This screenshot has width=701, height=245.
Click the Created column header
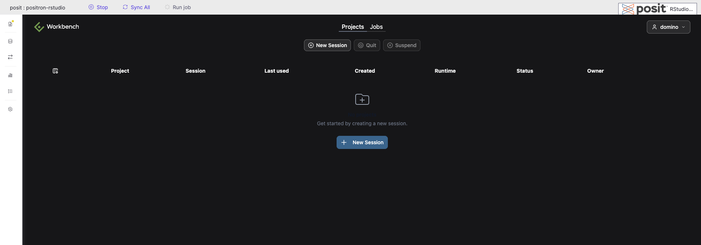[x=365, y=71]
